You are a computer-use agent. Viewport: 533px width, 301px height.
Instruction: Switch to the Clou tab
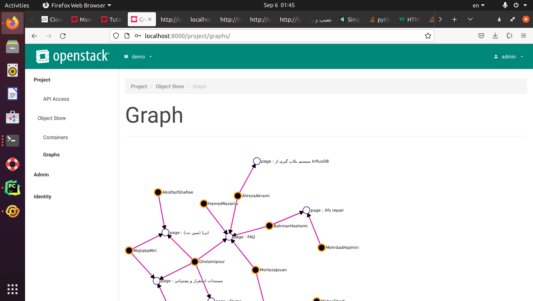click(52, 19)
